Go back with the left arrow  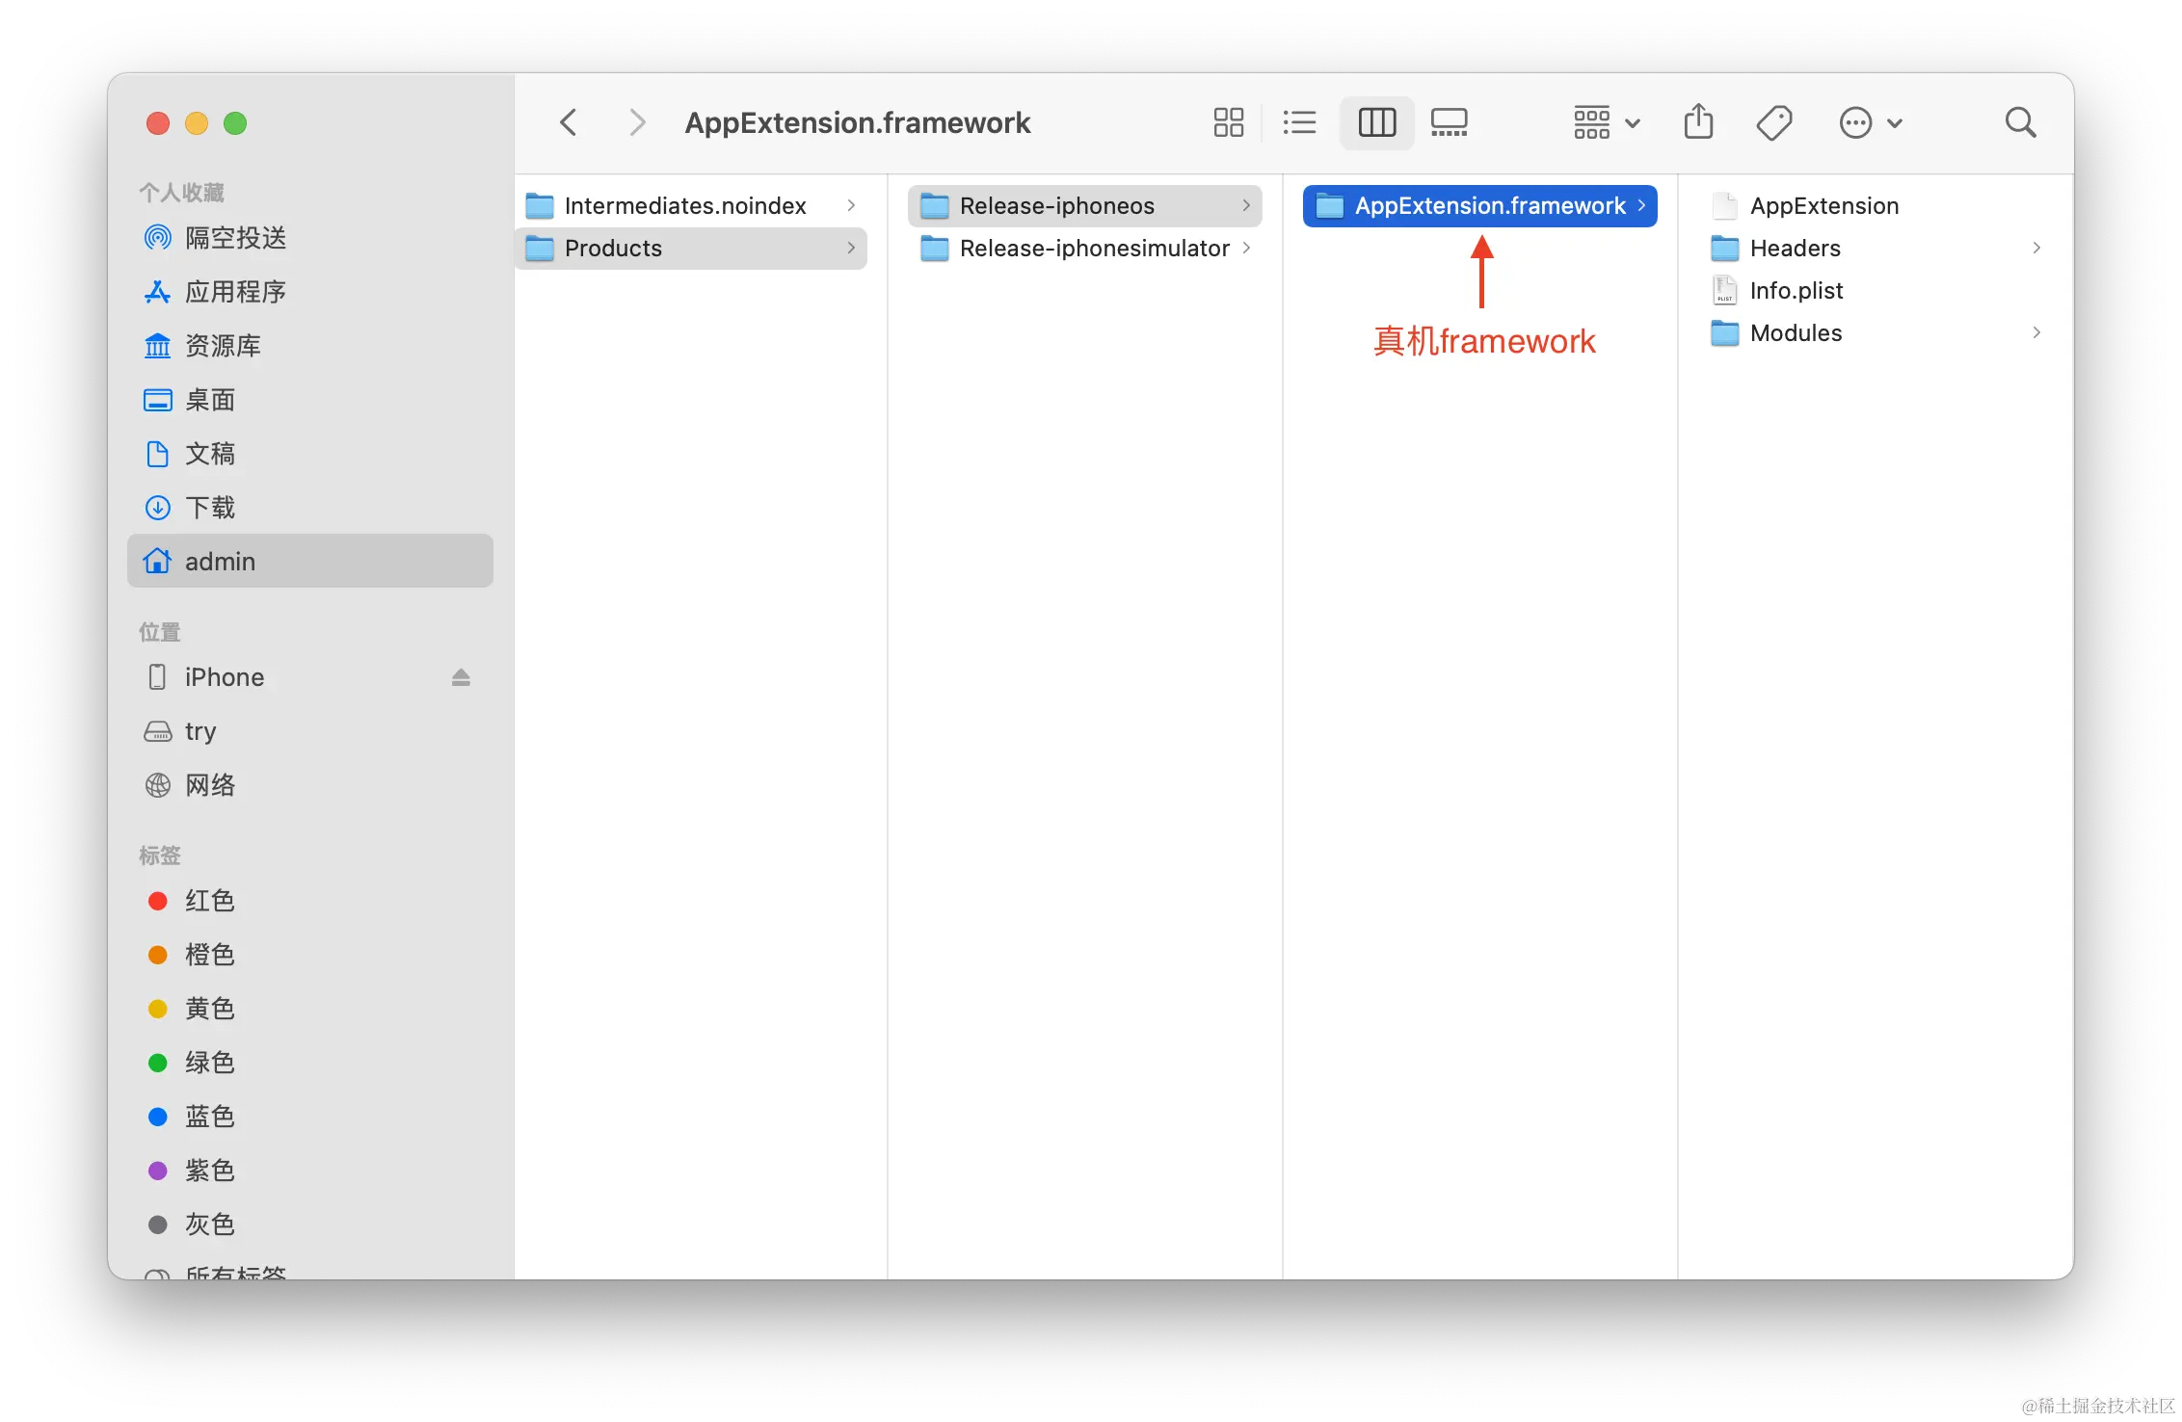coord(569,122)
